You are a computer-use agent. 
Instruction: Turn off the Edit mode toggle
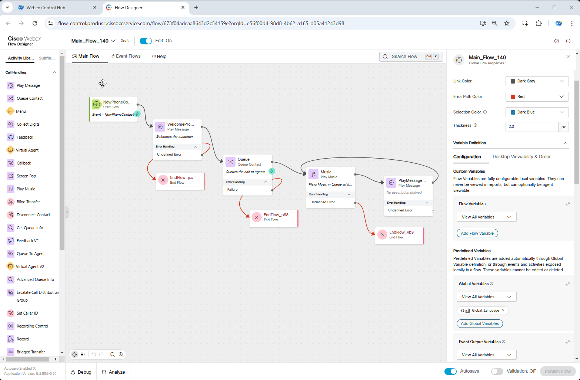146,41
